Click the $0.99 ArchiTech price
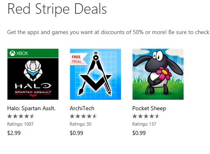 click(76, 133)
